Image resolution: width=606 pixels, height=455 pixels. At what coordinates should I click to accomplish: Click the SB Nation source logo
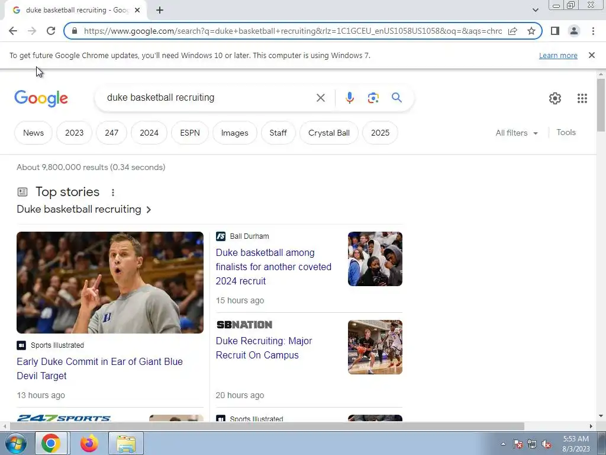244,325
